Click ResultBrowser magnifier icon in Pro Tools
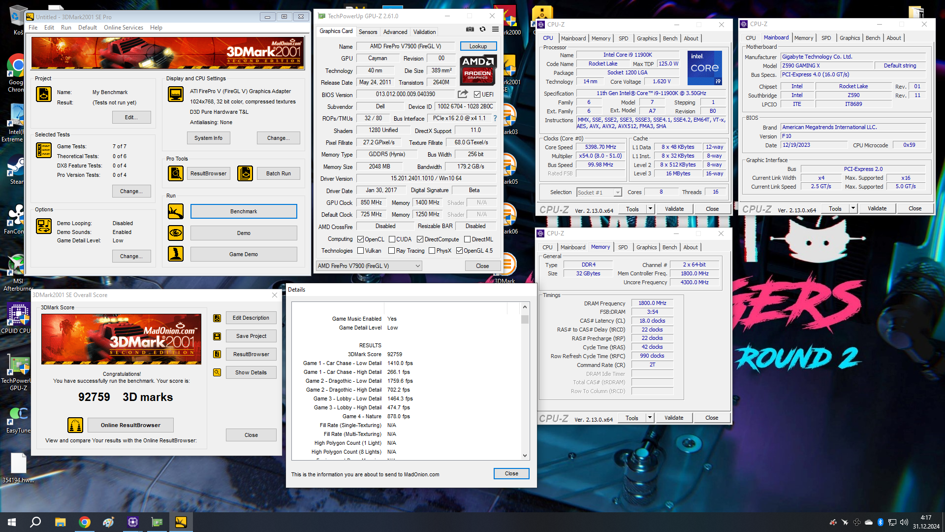Screen dimensions: 945x532 (x=176, y=173)
